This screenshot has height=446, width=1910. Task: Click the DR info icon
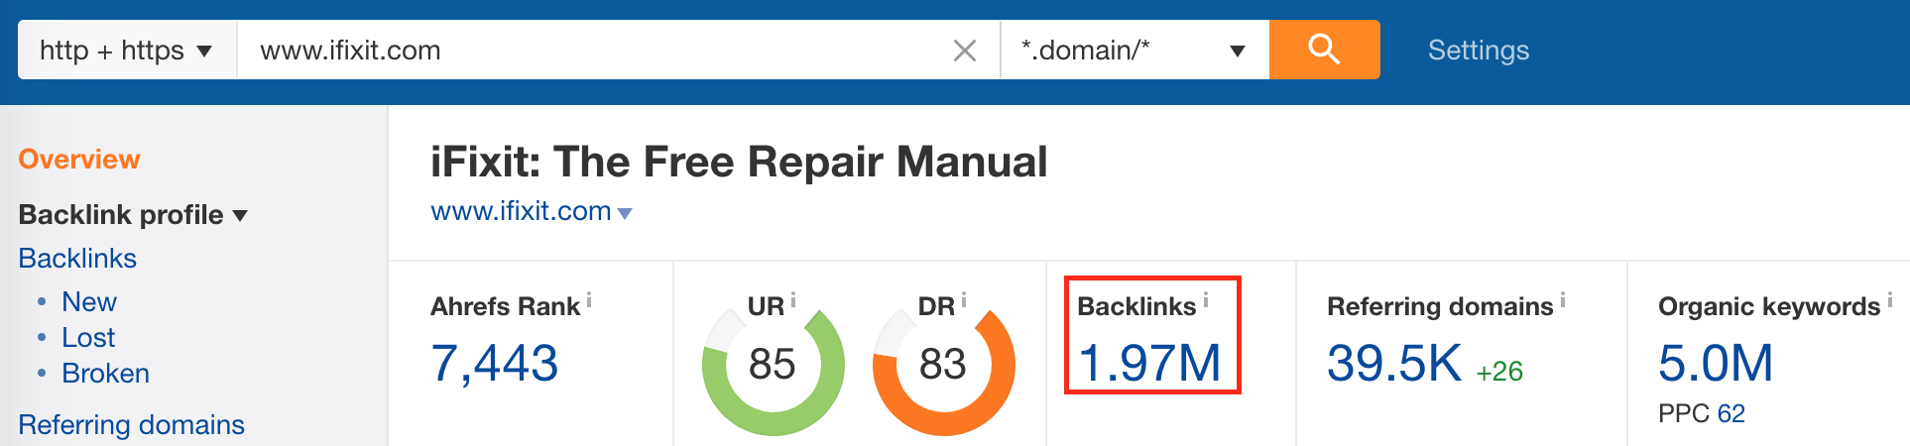click(x=963, y=299)
